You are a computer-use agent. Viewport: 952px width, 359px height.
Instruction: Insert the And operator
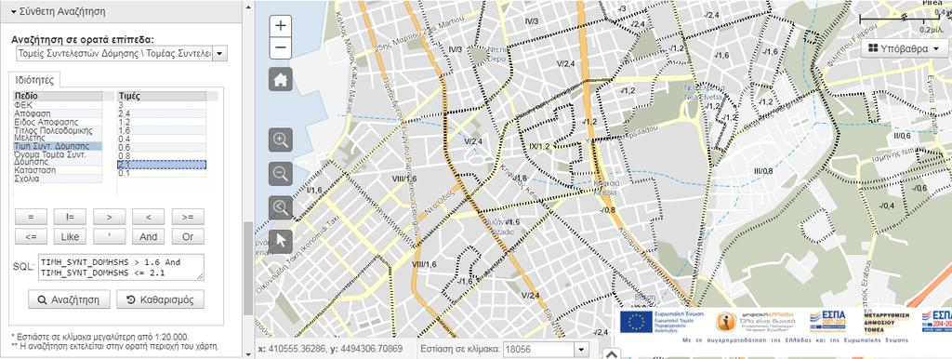pyautogui.click(x=148, y=236)
